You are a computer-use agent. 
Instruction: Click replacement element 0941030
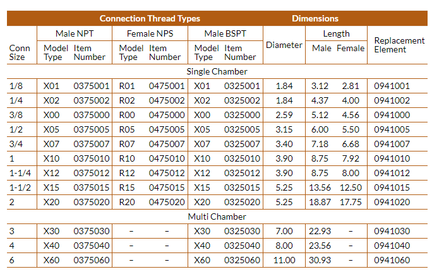coord(392,231)
